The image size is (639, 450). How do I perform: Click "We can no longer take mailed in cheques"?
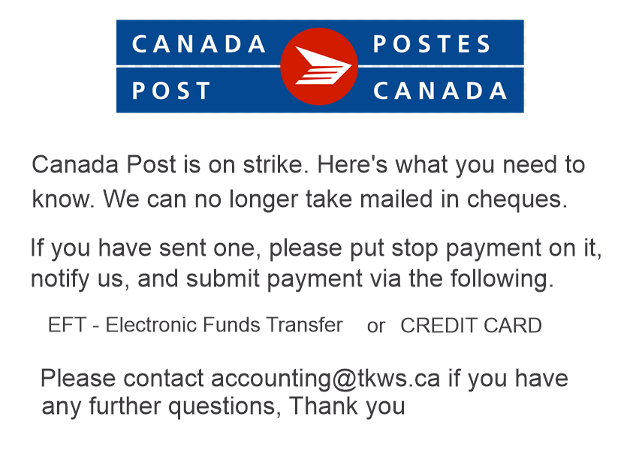click(335, 199)
